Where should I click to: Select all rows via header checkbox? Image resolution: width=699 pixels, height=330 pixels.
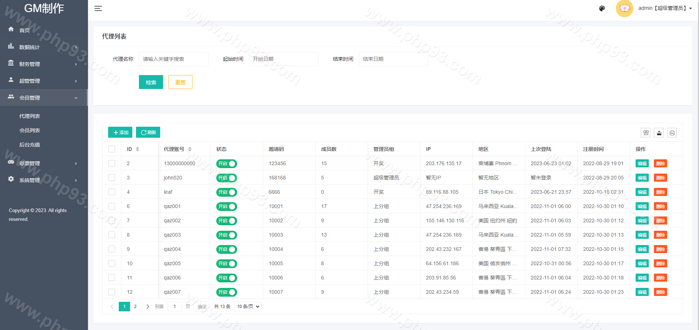[112, 149]
